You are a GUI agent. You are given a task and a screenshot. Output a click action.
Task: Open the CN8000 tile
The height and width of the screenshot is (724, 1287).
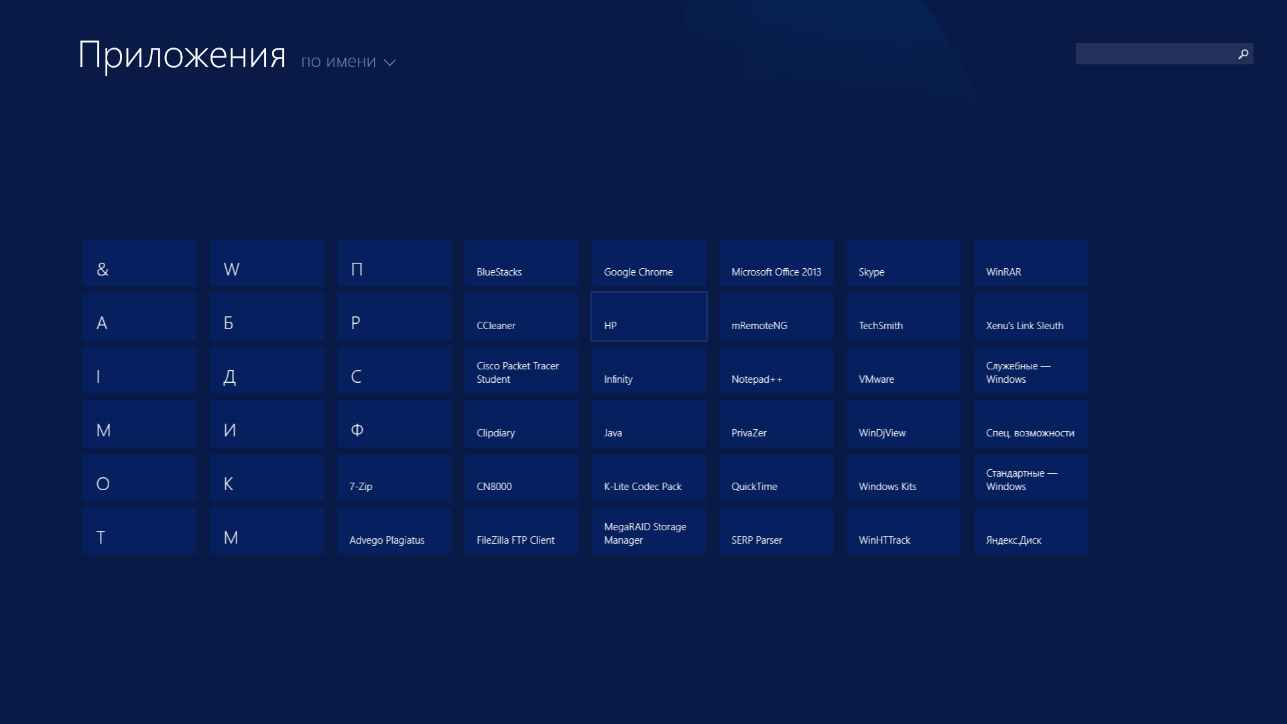[522, 477]
